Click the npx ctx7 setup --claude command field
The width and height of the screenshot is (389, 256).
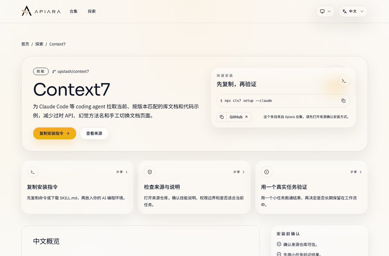tap(283, 101)
